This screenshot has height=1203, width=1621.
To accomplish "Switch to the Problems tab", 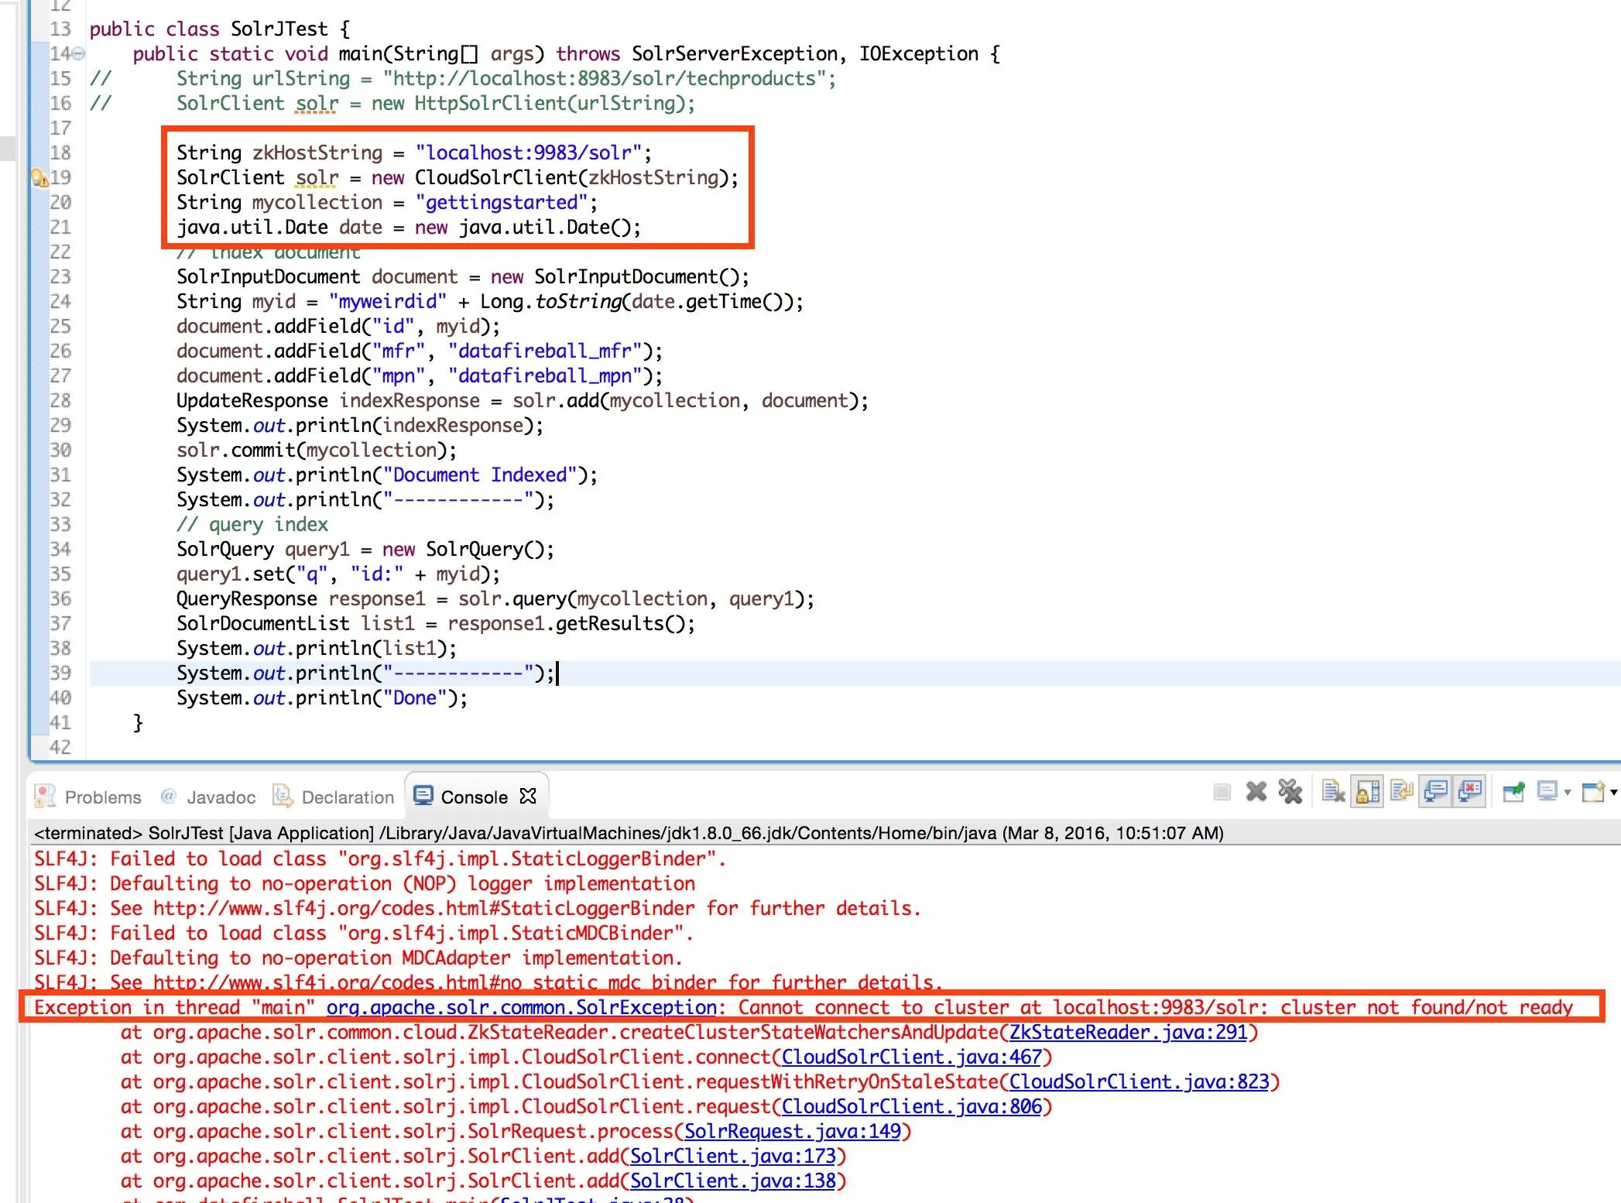I will pos(102,797).
